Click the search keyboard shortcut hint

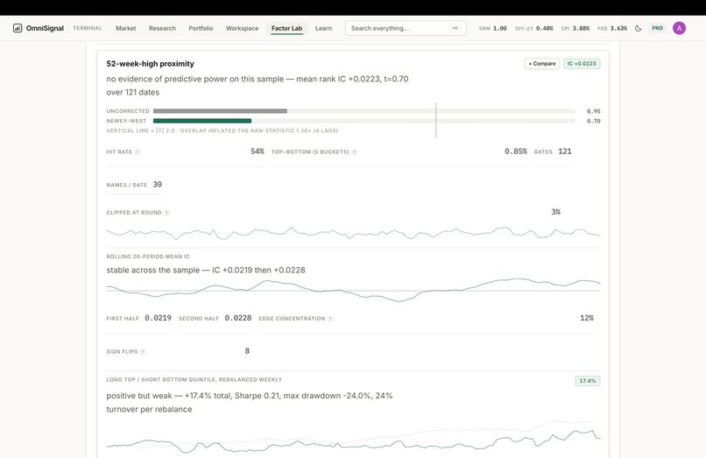tap(455, 28)
